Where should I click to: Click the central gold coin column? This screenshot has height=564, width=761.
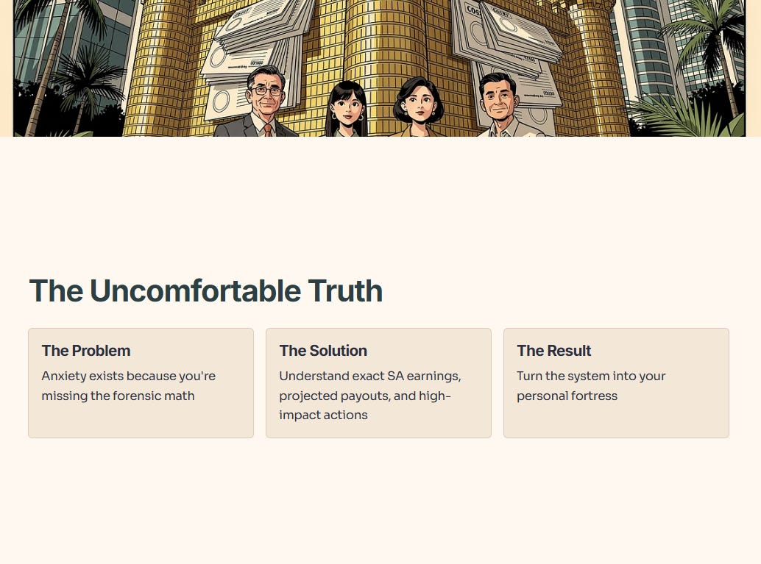(x=384, y=58)
